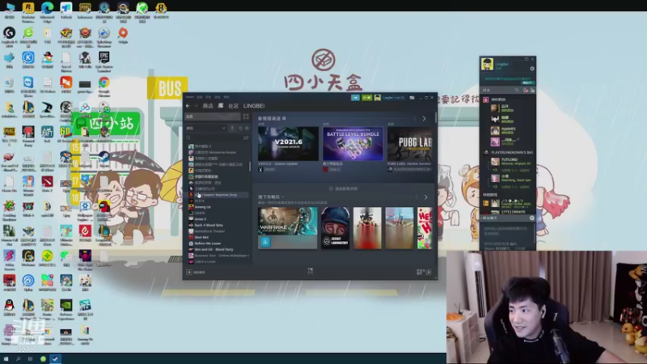Open the V2021.6 Season Update news thumbnail
The image size is (647, 364).
pos(288,144)
